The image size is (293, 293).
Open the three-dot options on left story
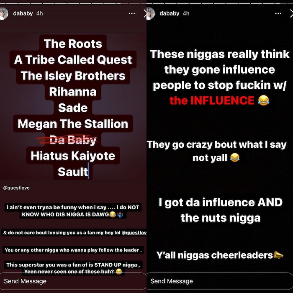pos(132,13)
